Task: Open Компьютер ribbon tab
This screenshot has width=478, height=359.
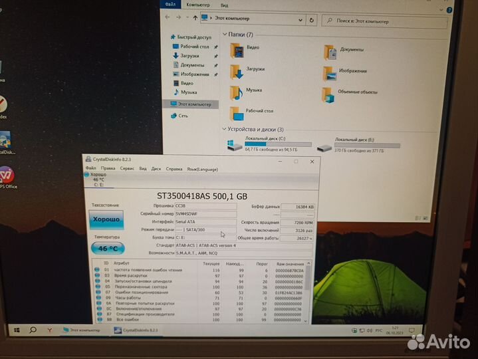Action: [198, 5]
